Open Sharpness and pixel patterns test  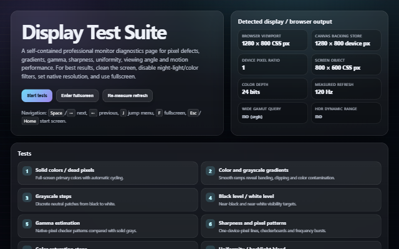point(291,226)
